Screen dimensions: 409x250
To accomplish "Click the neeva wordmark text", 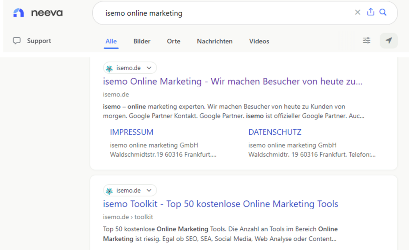I will 47,13.
